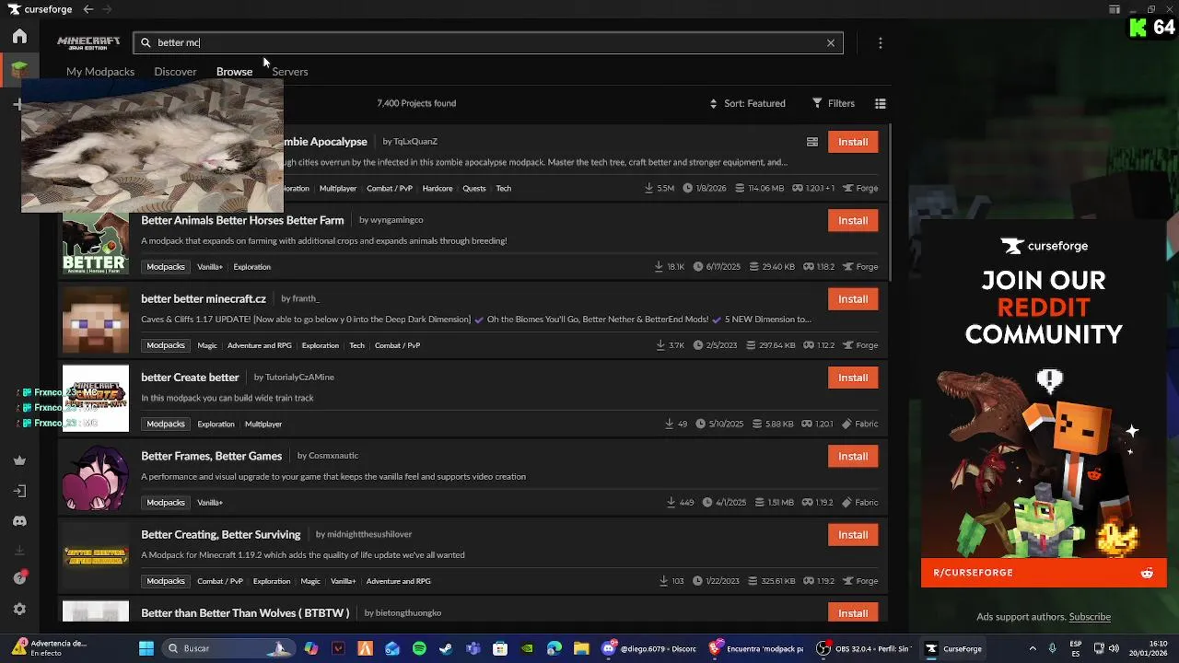Install Better Creating, Better Surviving
Viewport: 1179px width, 663px height.
click(853, 534)
